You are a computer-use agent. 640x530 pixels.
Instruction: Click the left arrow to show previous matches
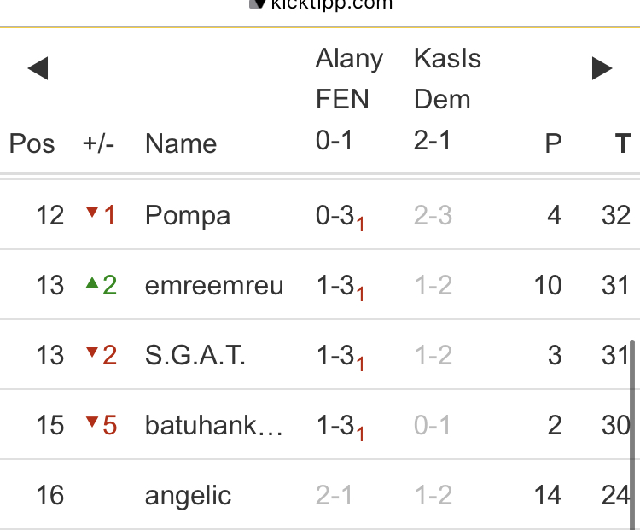[38, 68]
